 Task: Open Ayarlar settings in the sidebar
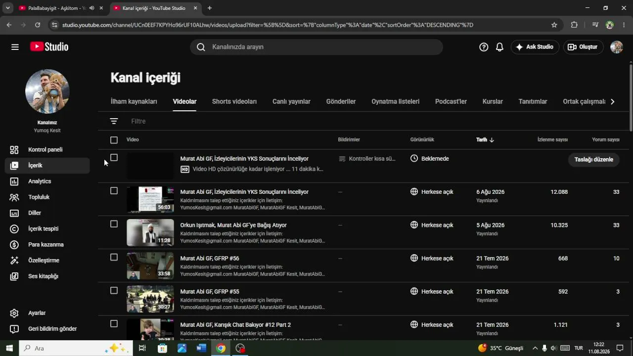(47, 313)
